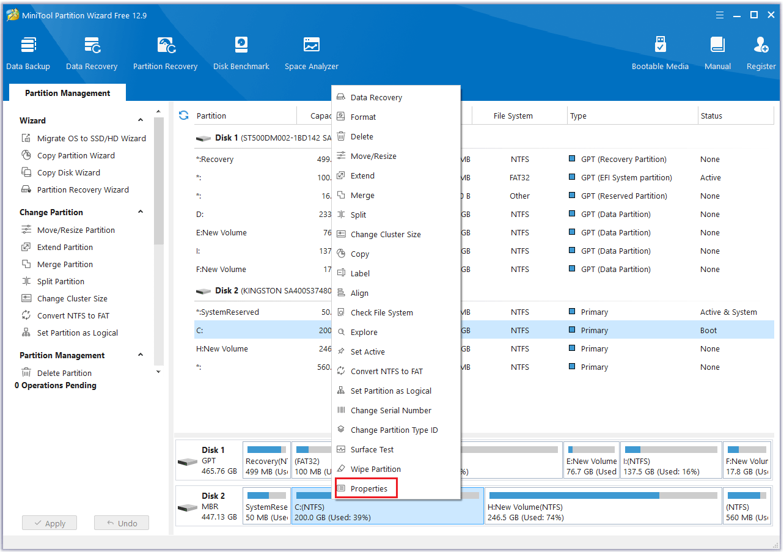Click the Undo button
This screenshot has width=784, height=552.
tap(122, 523)
